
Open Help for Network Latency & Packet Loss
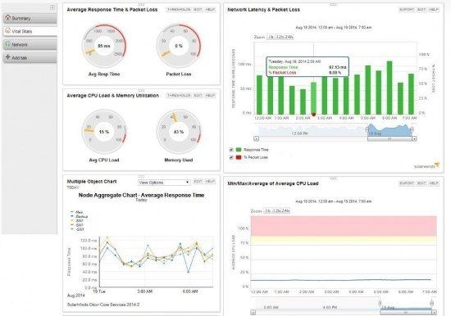point(434,10)
